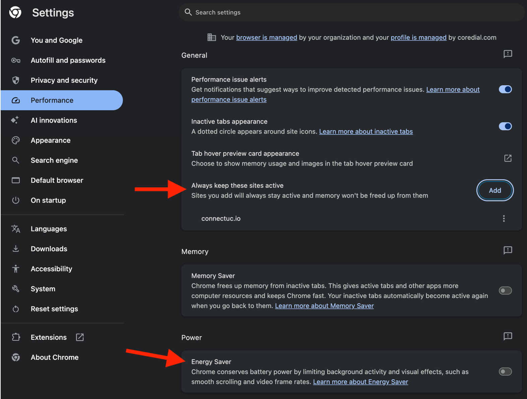Enable the Energy Saver switch

(505, 372)
